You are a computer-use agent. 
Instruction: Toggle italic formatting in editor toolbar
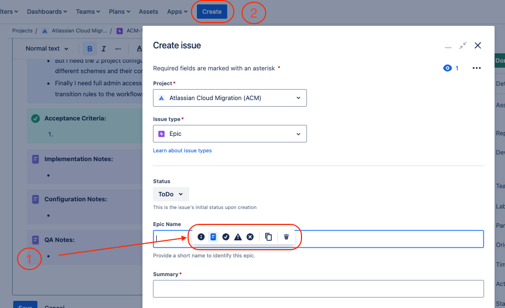click(x=104, y=48)
